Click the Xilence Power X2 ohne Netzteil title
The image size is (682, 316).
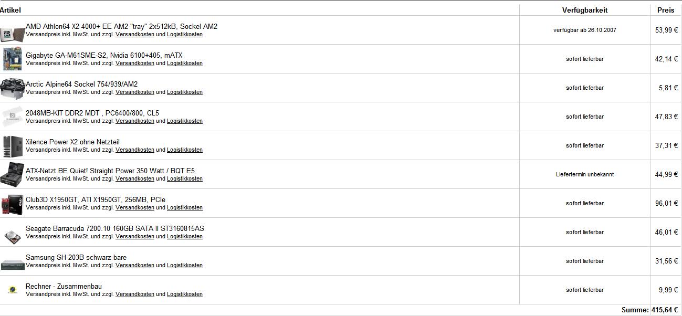72,142
